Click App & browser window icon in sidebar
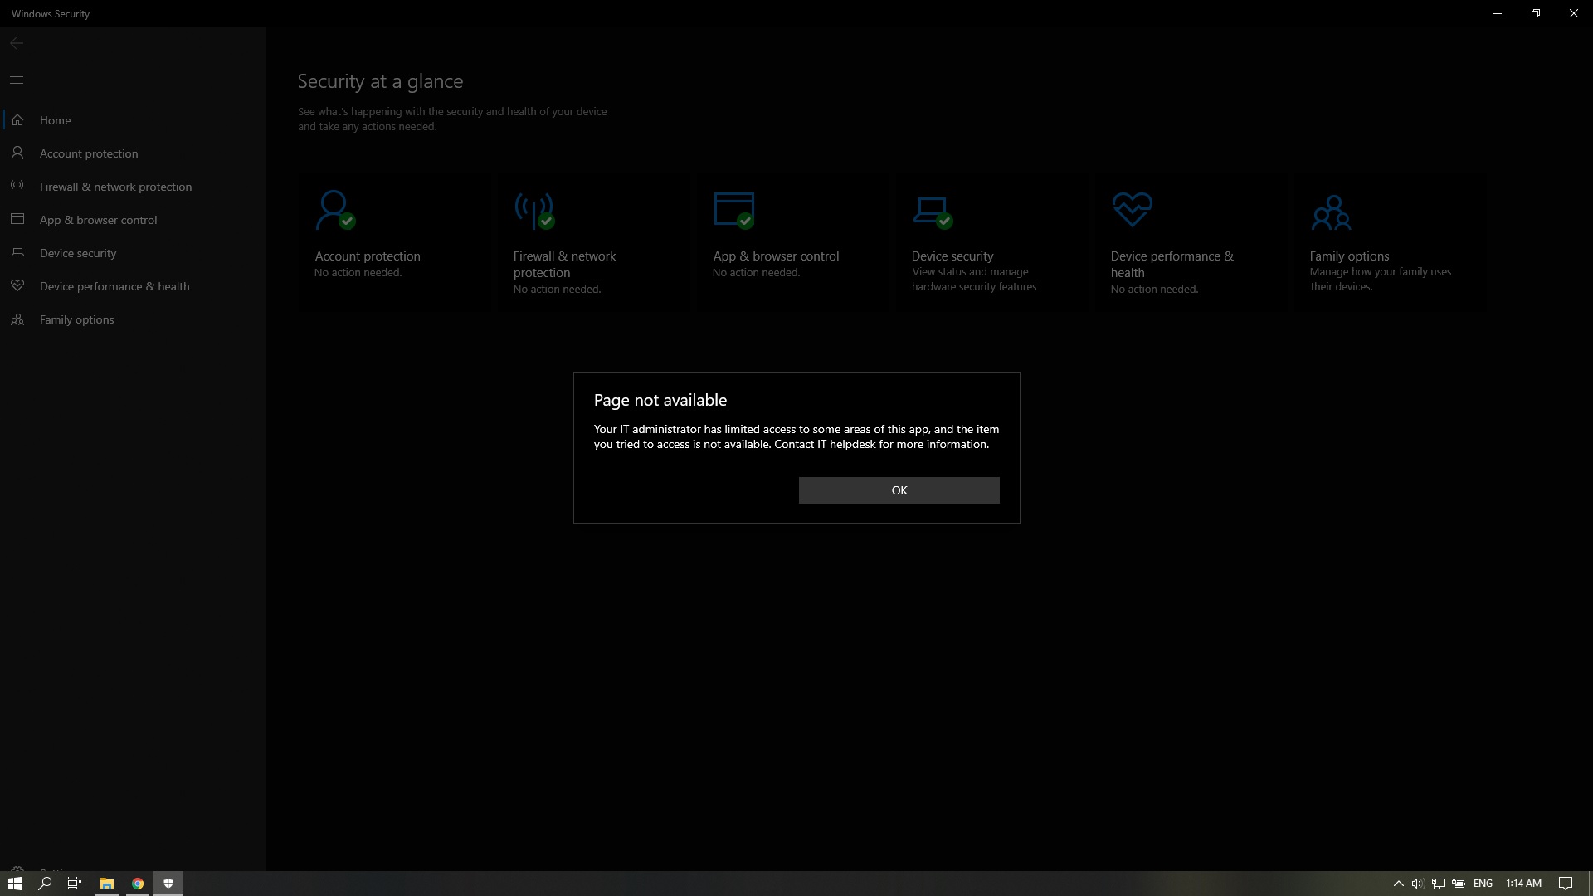The height and width of the screenshot is (896, 1593). tap(17, 219)
